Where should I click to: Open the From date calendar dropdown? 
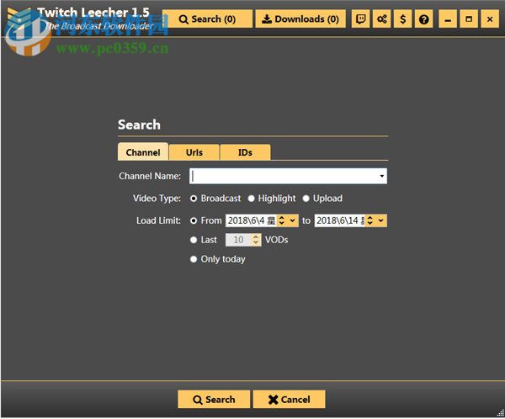point(292,220)
